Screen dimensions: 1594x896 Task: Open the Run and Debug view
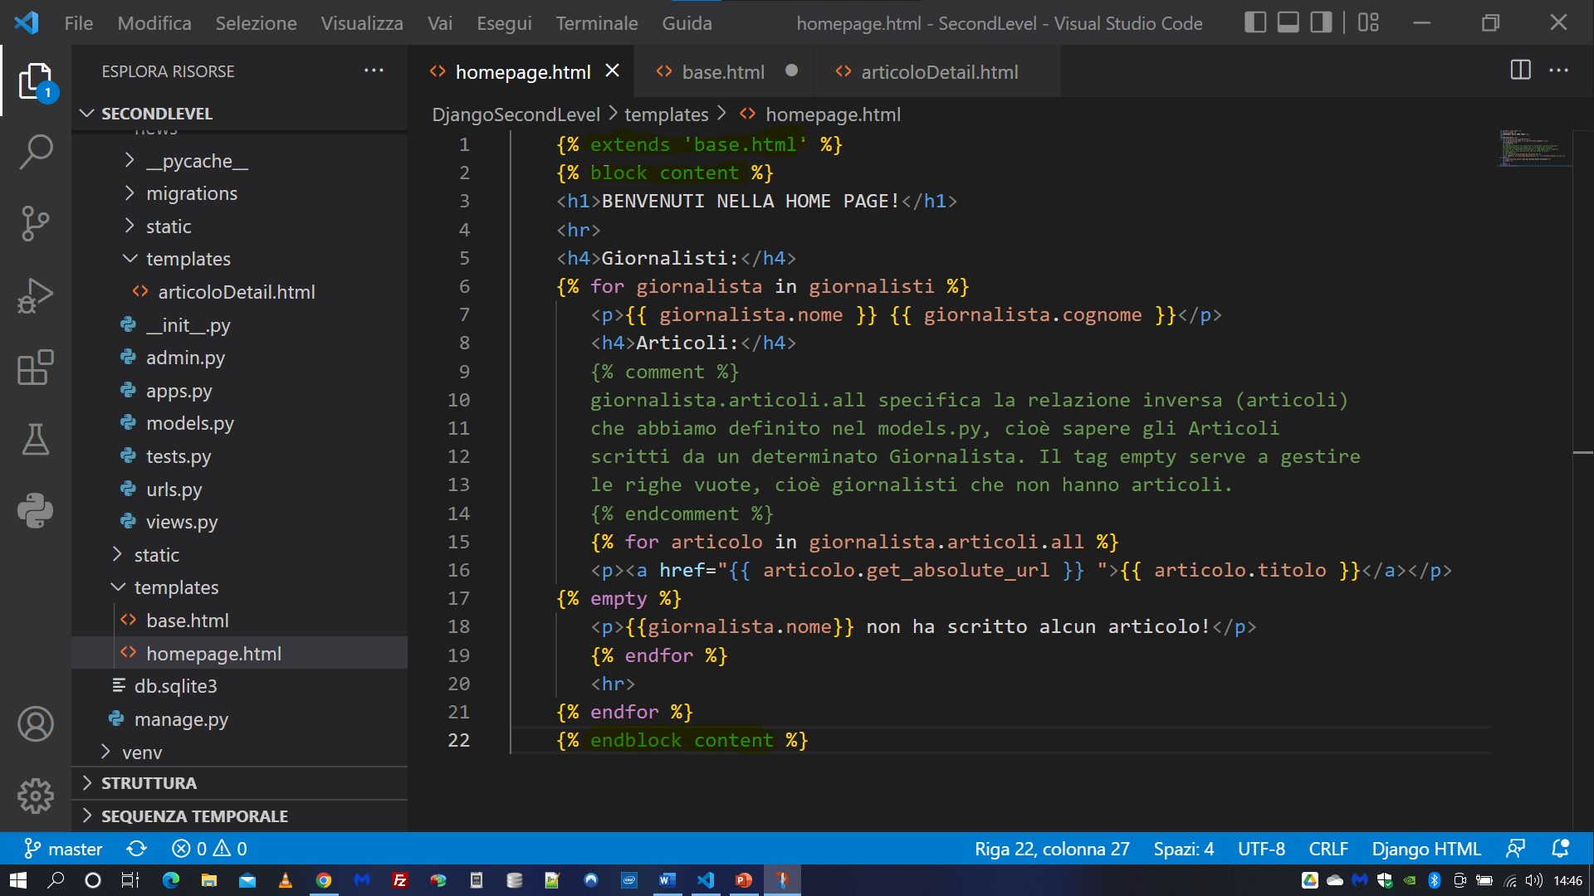[35, 295]
